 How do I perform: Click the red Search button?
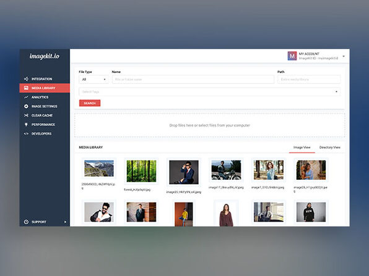point(90,103)
